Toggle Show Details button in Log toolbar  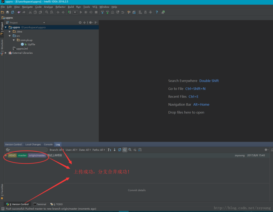click(x=125, y=150)
